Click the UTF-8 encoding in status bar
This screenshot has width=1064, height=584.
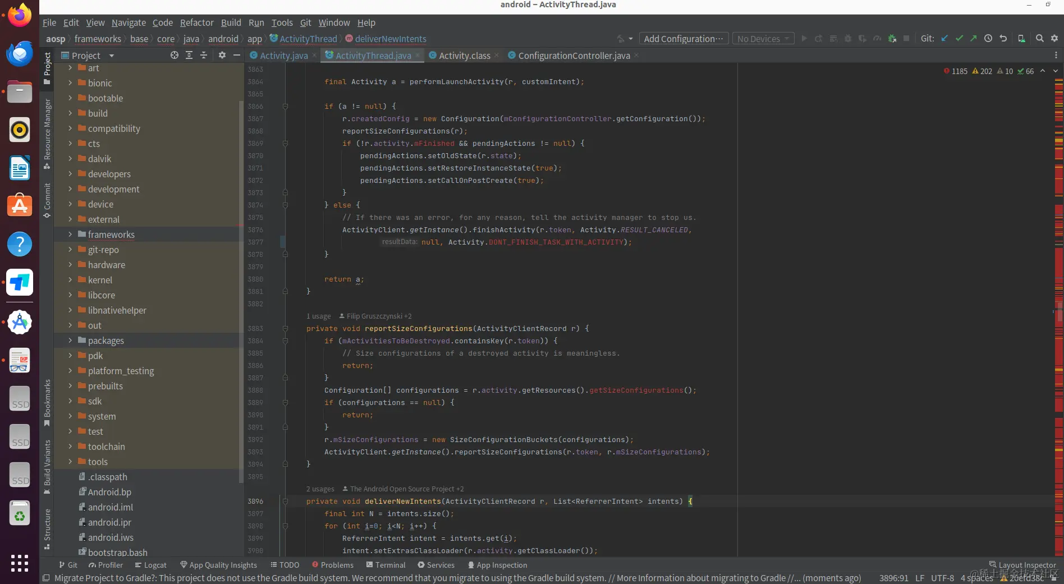click(x=942, y=578)
